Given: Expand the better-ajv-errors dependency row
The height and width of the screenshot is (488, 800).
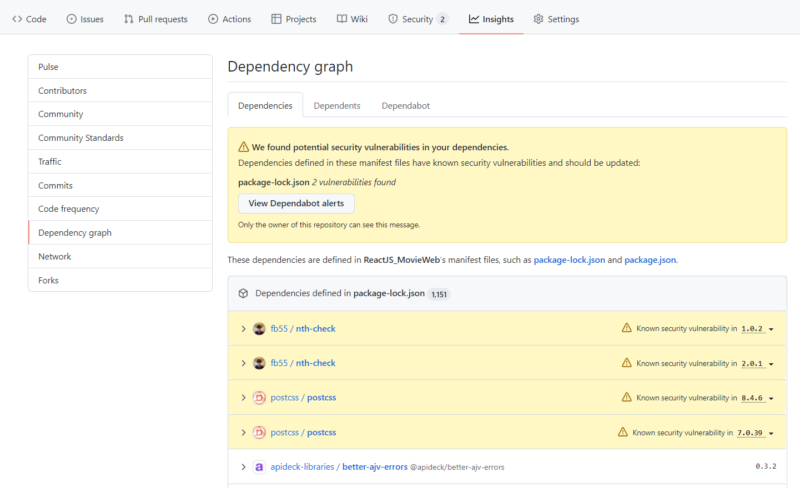Looking at the screenshot, I should pos(243,467).
